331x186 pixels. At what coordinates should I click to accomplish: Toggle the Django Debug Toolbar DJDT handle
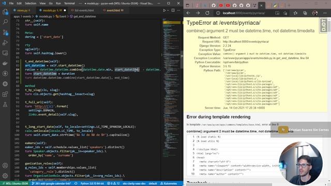click(324, 25)
